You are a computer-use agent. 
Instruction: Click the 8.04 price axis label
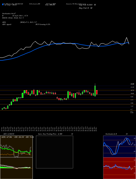click(132, 103)
